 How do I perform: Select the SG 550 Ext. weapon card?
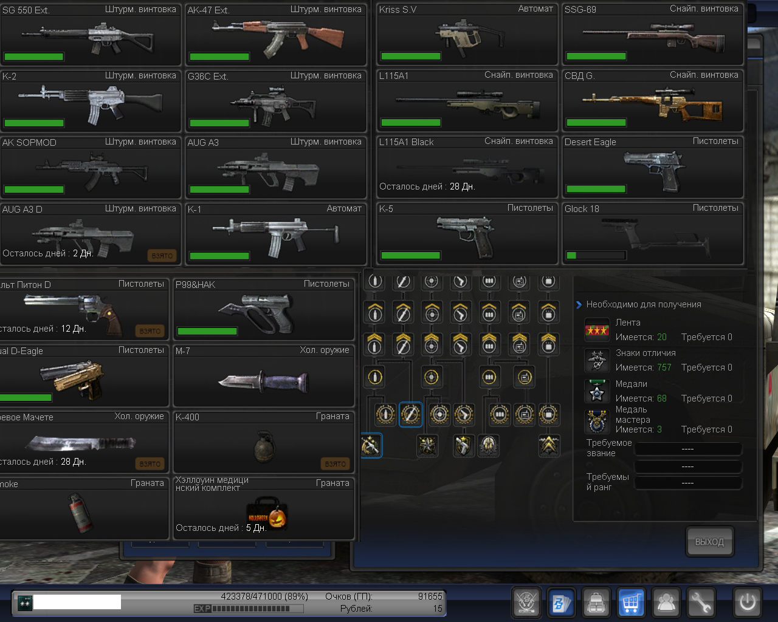pos(91,34)
